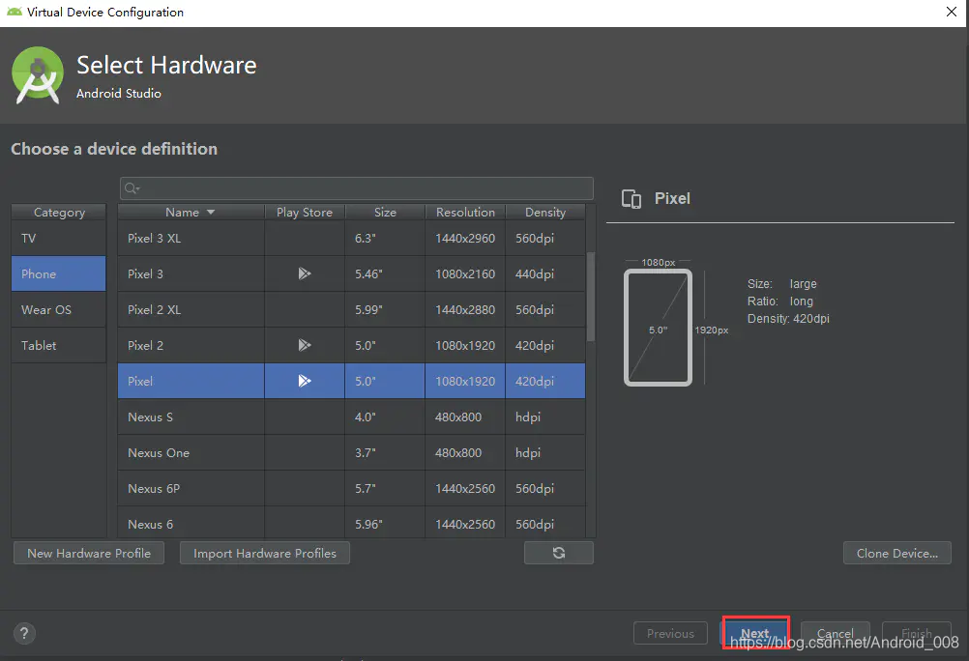Click the 1440x2880 resolution cell

[x=465, y=309]
